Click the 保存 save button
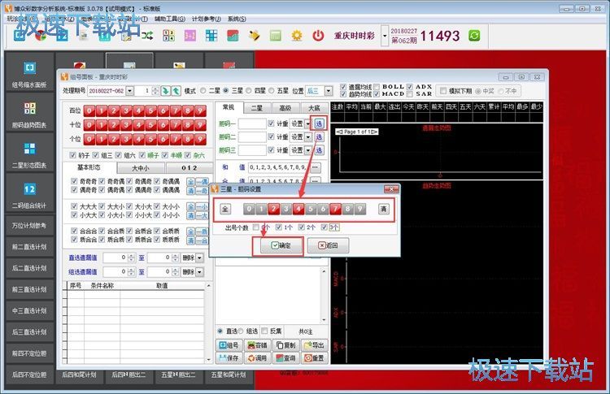Image resolution: width=610 pixels, height=394 pixels. pyautogui.click(x=229, y=357)
